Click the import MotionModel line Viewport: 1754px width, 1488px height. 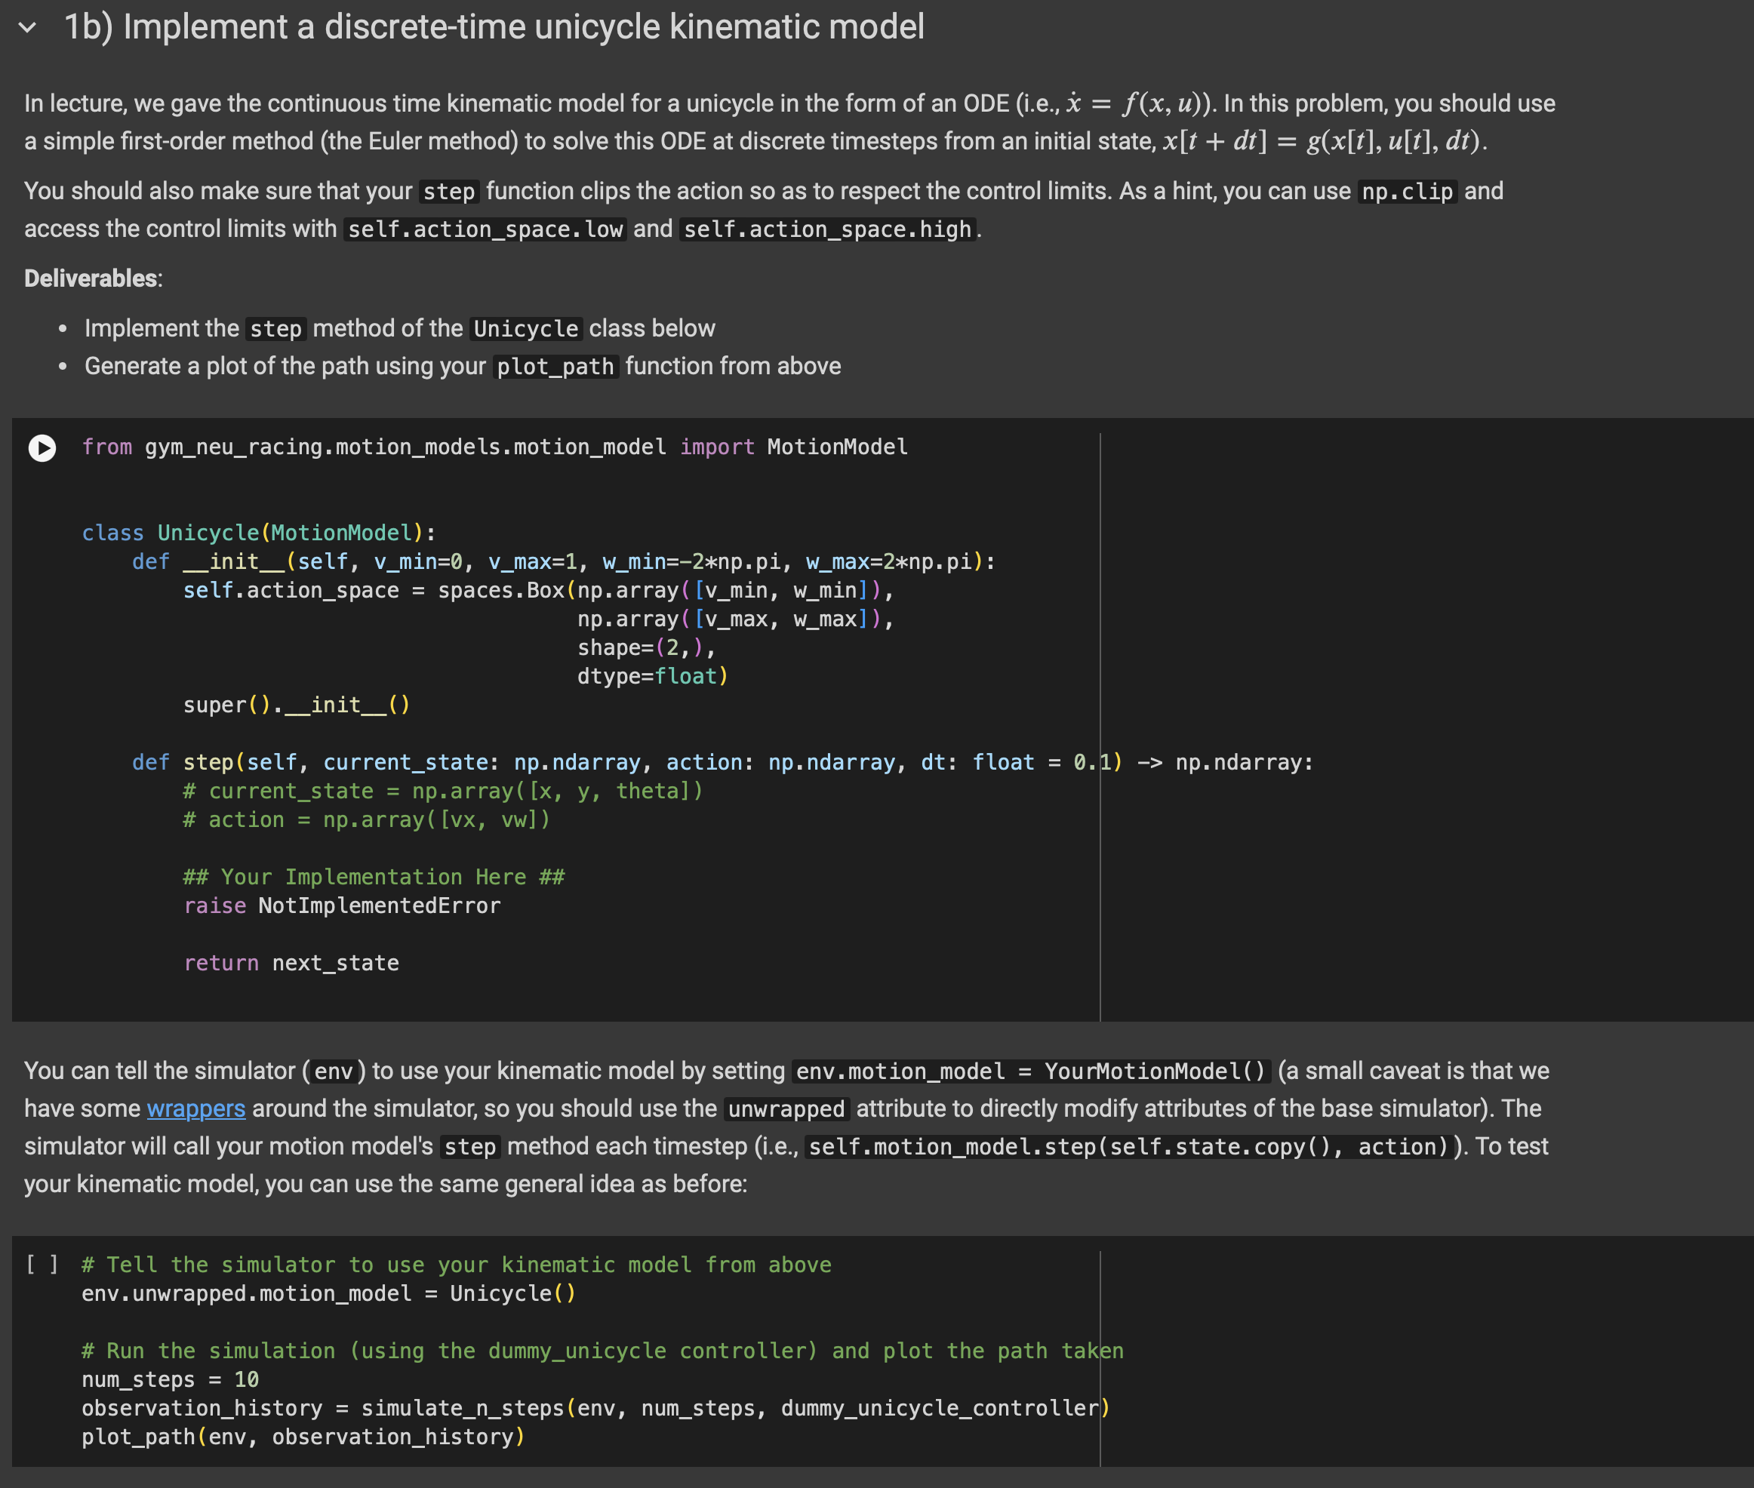(494, 447)
